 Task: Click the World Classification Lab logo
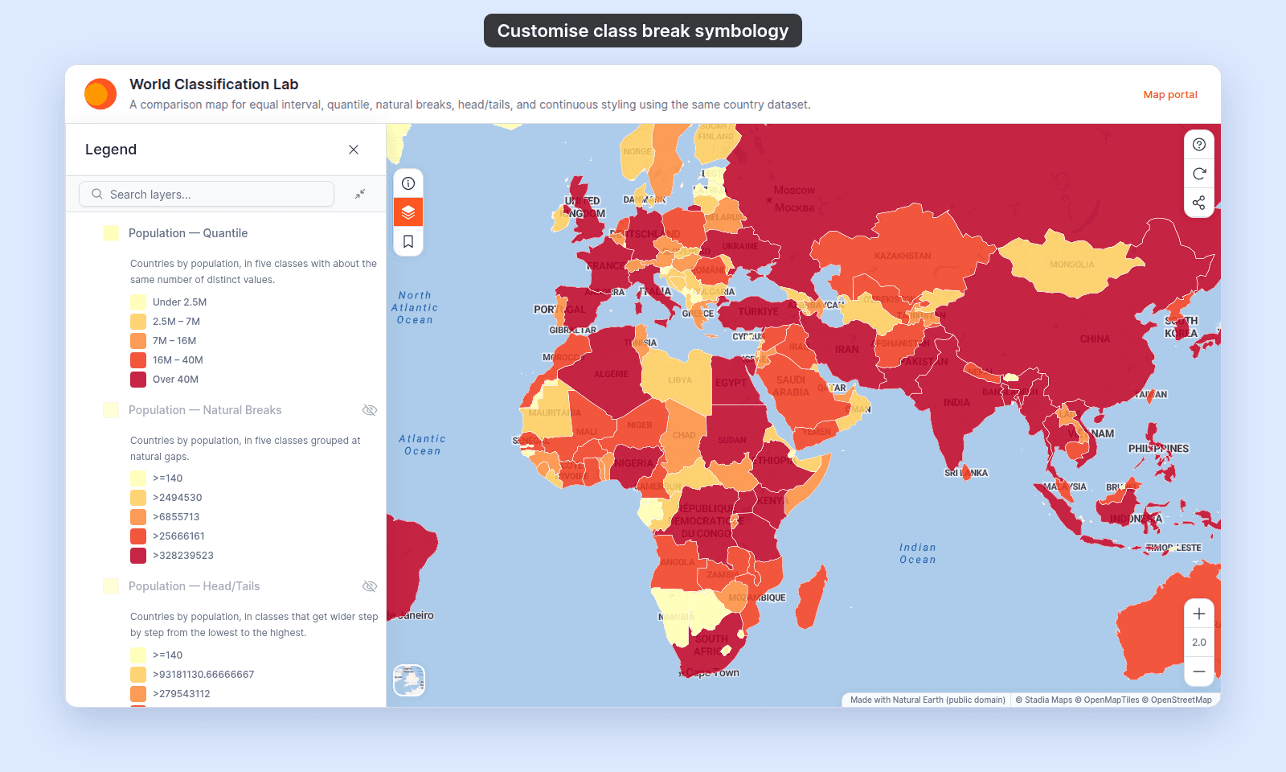tap(100, 94)
